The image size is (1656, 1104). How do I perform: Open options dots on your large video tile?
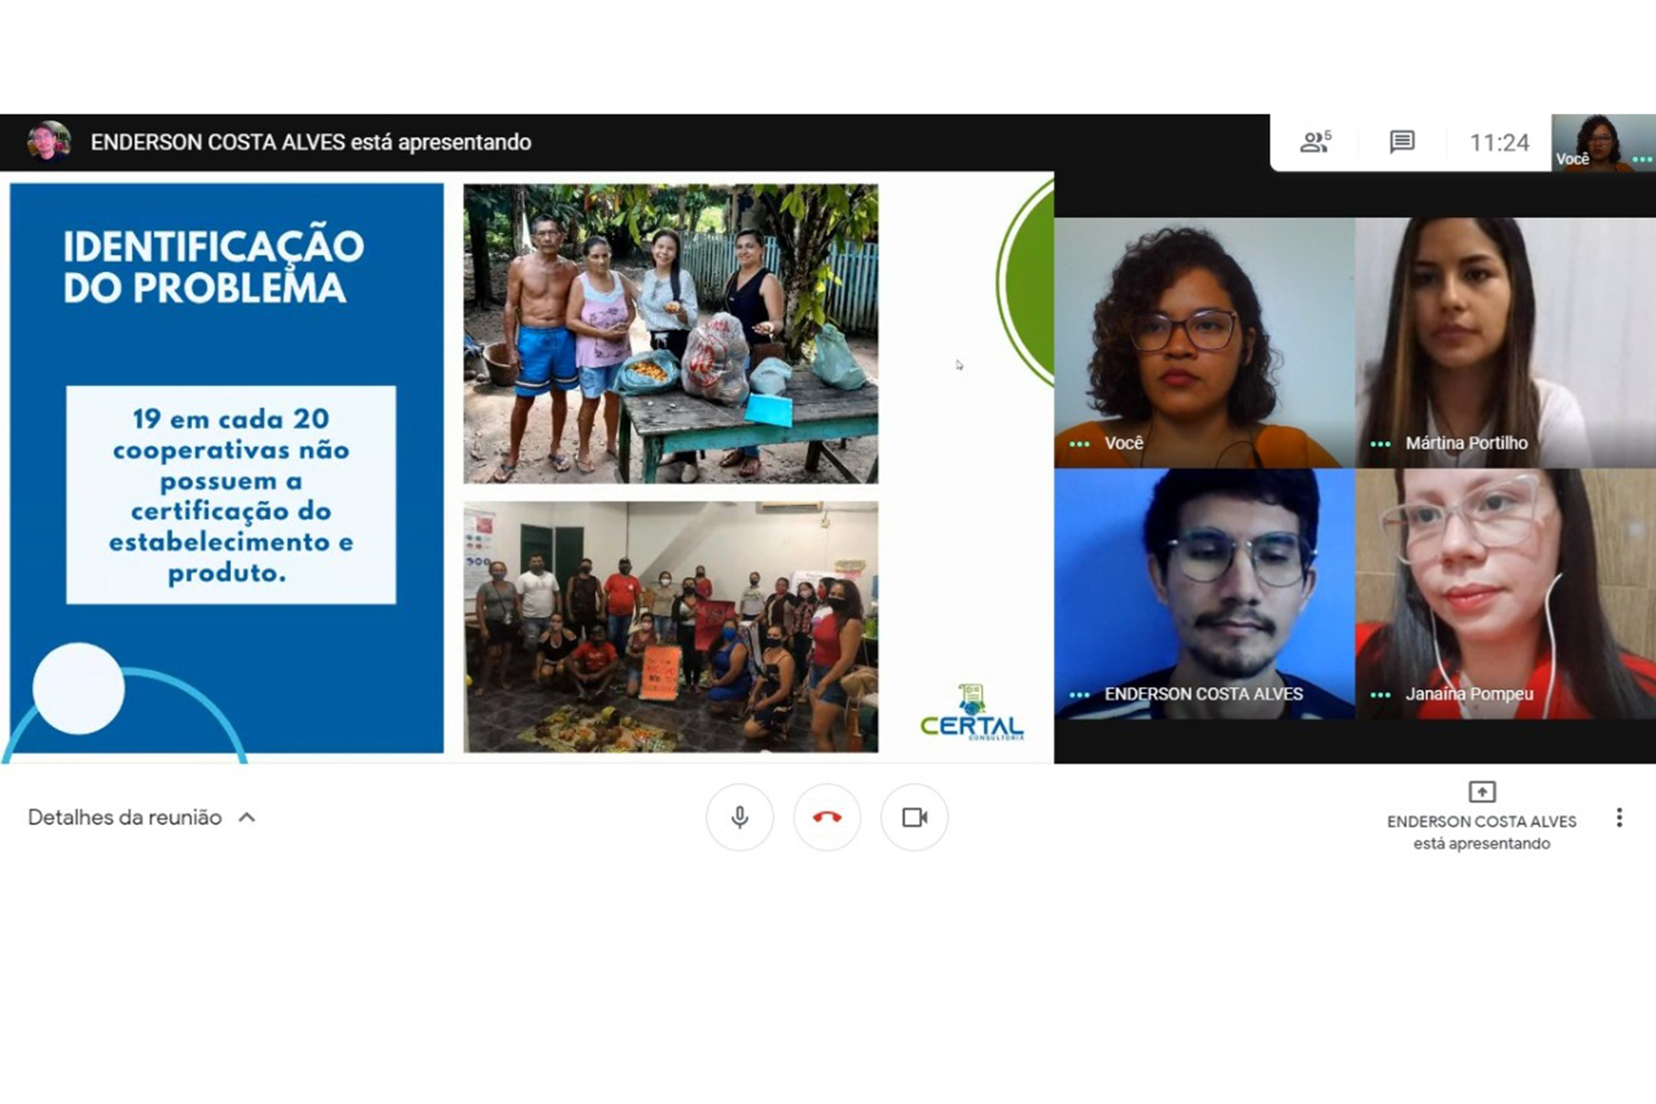pos(1079,444)
